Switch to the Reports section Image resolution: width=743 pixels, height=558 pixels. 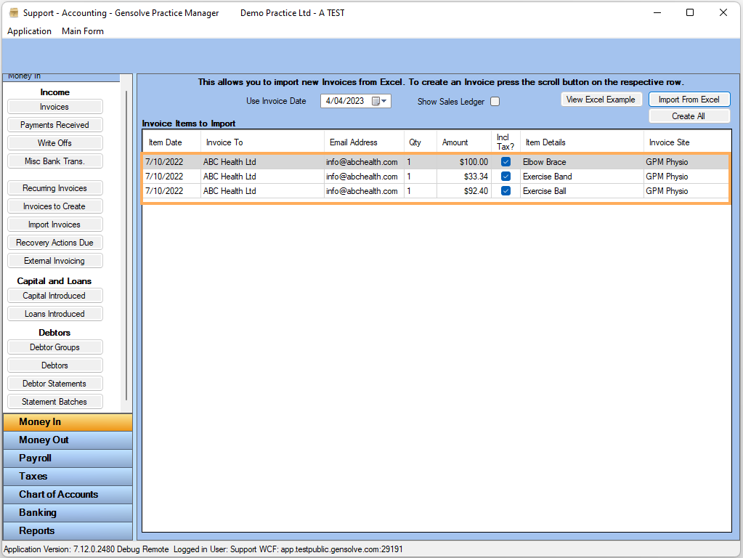[67, 530]
